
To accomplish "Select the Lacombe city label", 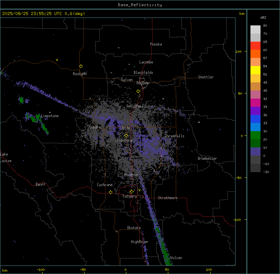I will pos(146,62).
